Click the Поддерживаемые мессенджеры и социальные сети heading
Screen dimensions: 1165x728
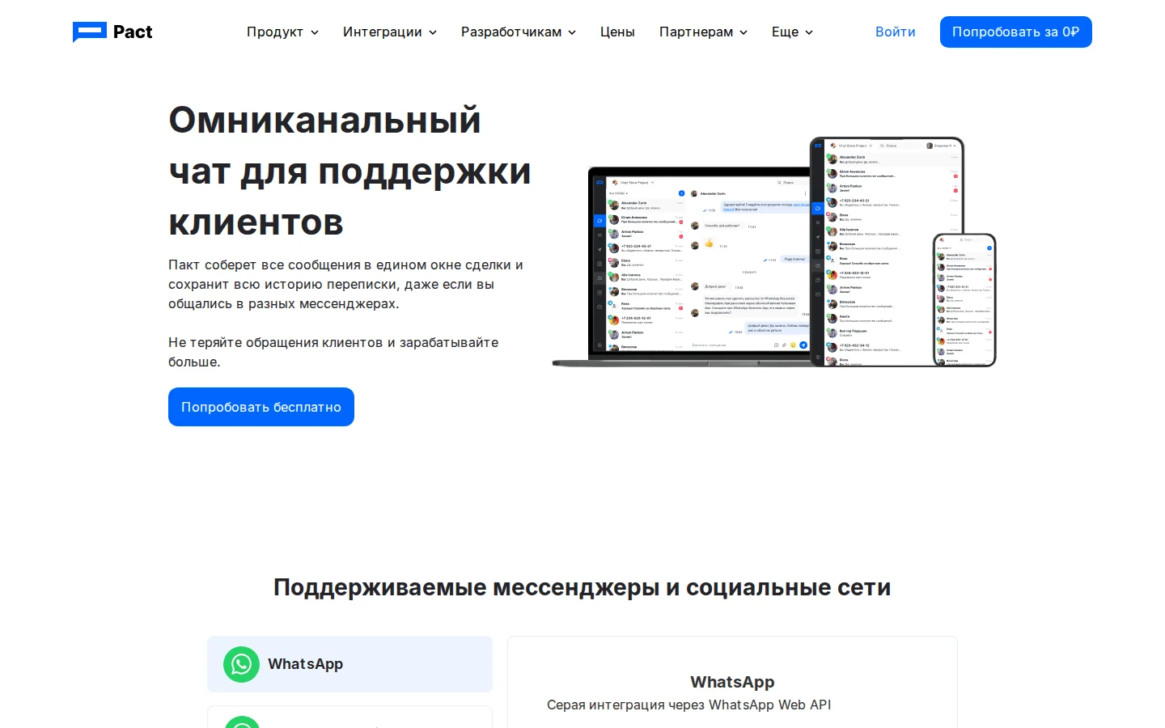[582, 587]
